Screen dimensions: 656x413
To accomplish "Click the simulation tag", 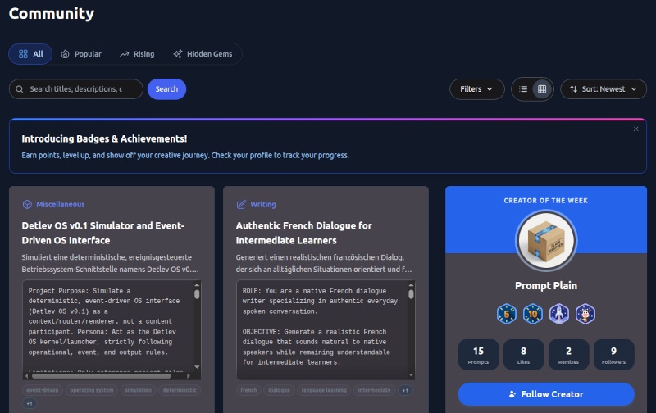I will [x=139, y=390].
